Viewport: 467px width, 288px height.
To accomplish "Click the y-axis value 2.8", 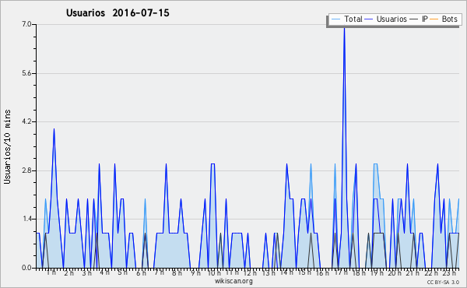I will click(x=26, y=170).
